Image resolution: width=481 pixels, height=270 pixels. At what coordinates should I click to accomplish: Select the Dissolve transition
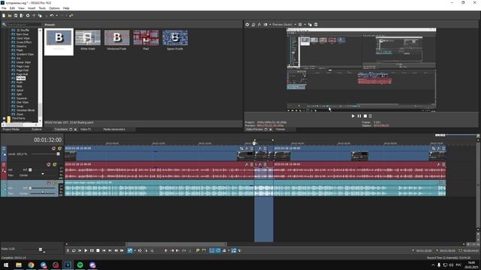click(x=21, y=46)
